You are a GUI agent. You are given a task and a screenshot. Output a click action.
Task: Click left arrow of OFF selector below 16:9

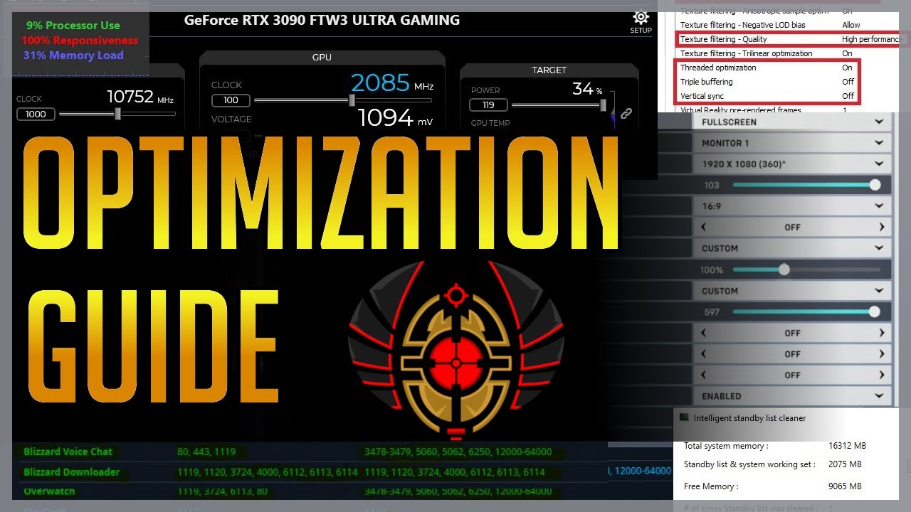point(704,228)
